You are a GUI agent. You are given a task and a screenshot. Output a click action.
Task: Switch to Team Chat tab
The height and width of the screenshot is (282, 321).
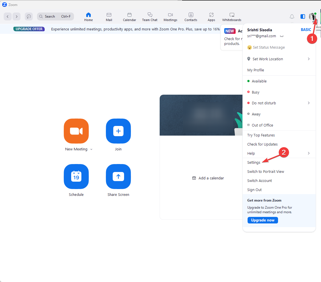tap(150, 17)
